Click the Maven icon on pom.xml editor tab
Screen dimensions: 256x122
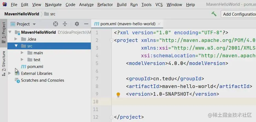(97, 24)
